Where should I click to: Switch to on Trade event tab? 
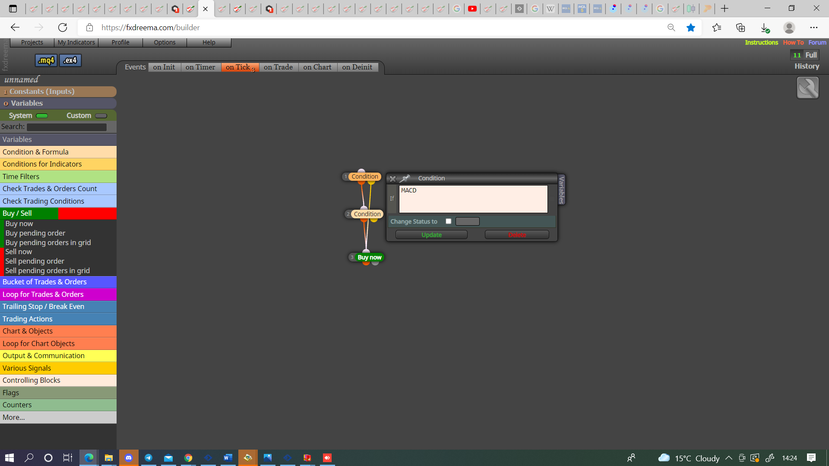278,67
